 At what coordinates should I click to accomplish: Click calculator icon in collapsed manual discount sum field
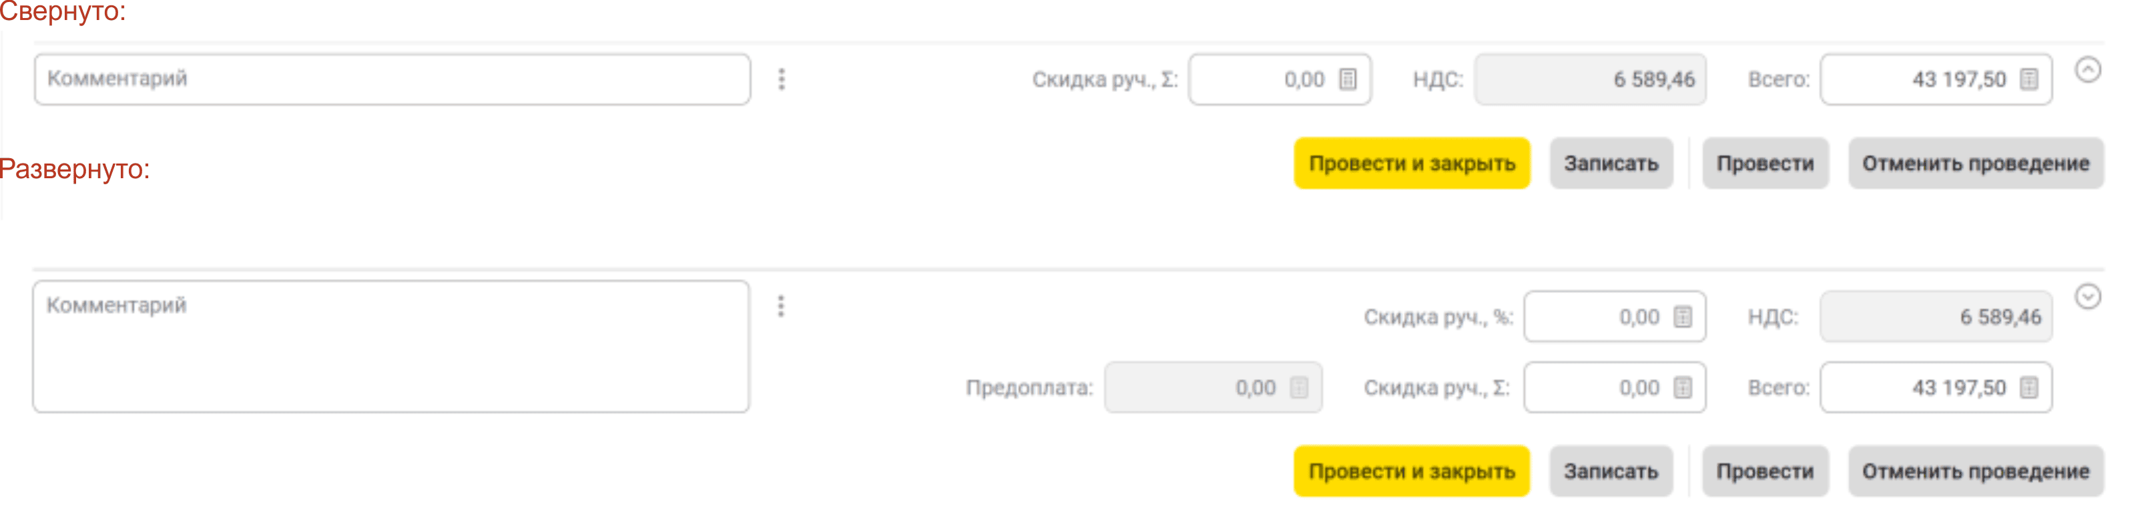click(x=1348, y=79)
